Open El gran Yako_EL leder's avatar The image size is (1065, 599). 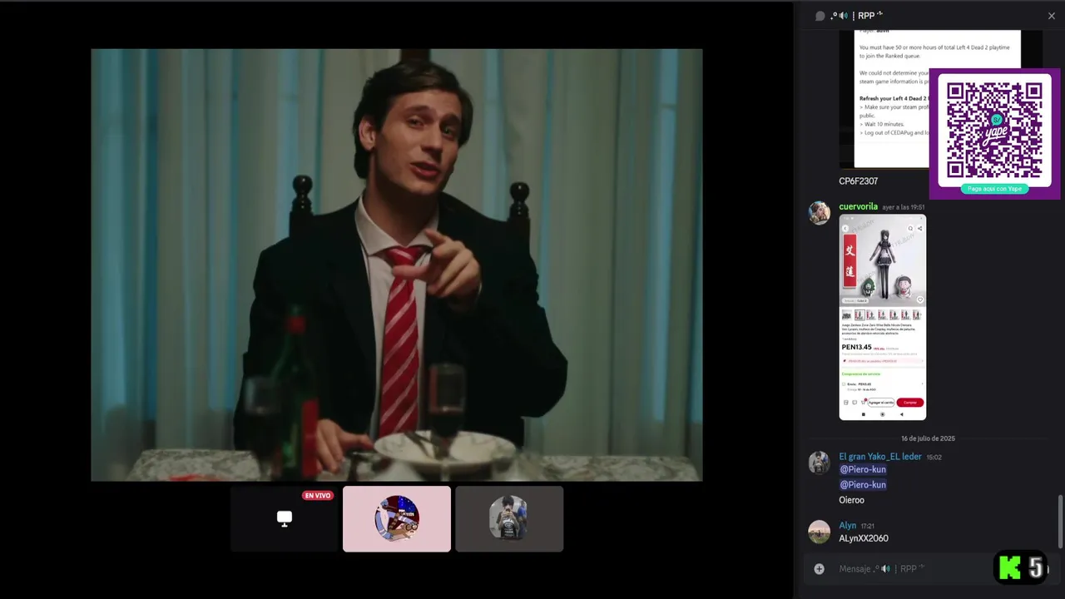pos(820,463)
